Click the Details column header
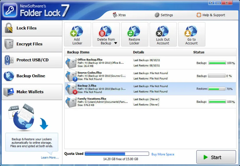 [x=139, y=52]
